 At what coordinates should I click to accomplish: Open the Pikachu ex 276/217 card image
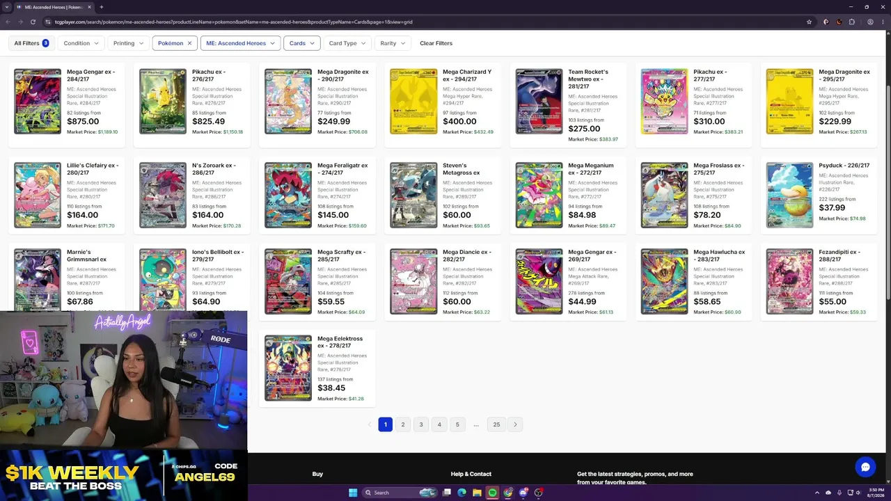tap(163, 101)
